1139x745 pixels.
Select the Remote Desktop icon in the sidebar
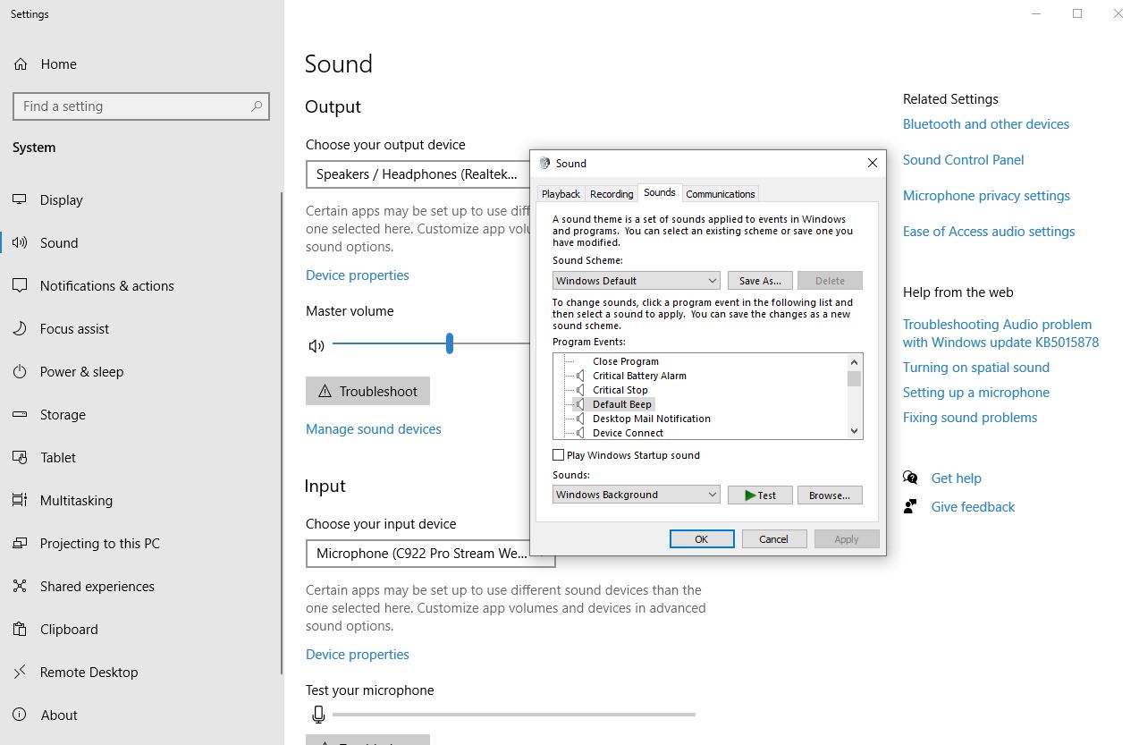tap(20, 672)
